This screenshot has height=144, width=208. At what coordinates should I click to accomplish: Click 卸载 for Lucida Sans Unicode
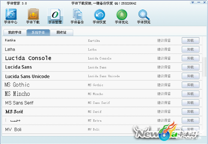coord(190,76)
